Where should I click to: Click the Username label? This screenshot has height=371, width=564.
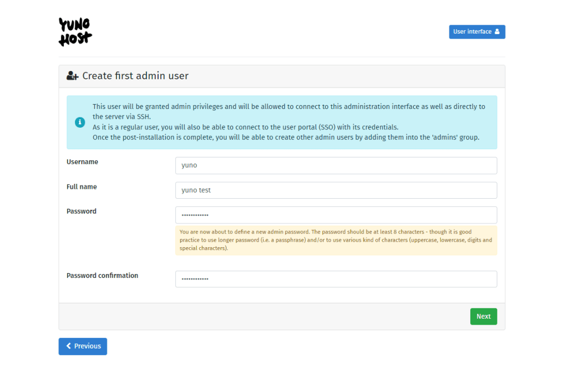coord(83,162)
